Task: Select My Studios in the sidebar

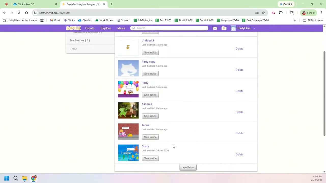Action: point(80,40)
